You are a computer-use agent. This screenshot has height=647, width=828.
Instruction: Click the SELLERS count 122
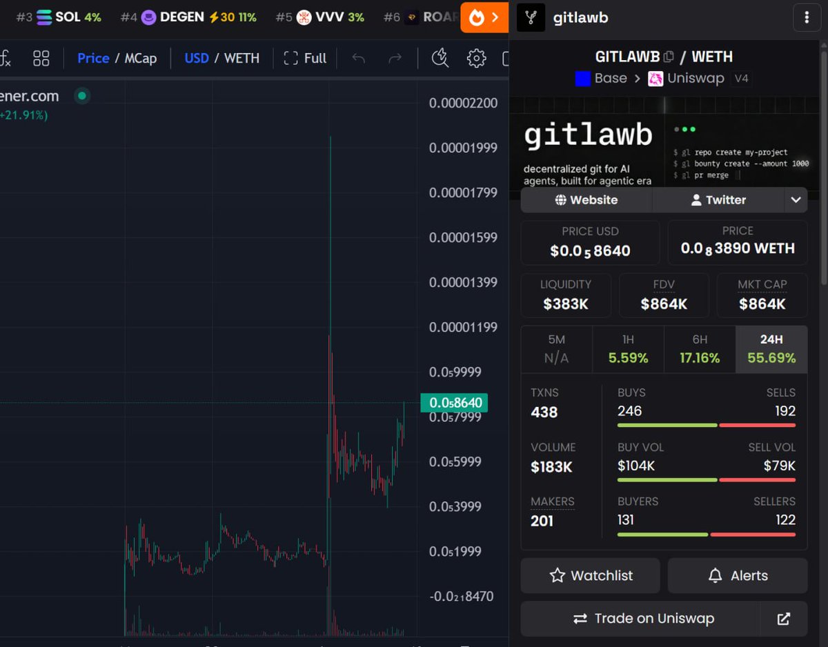[786, 519]
